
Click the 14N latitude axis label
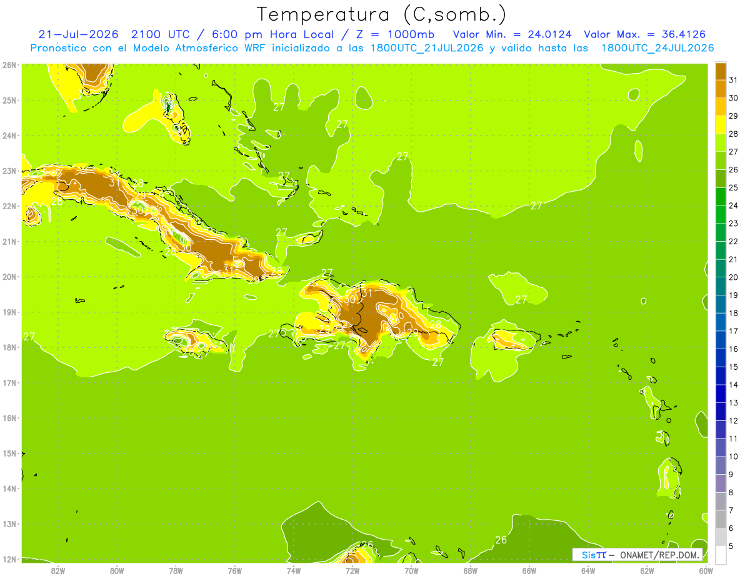[9, 488]
